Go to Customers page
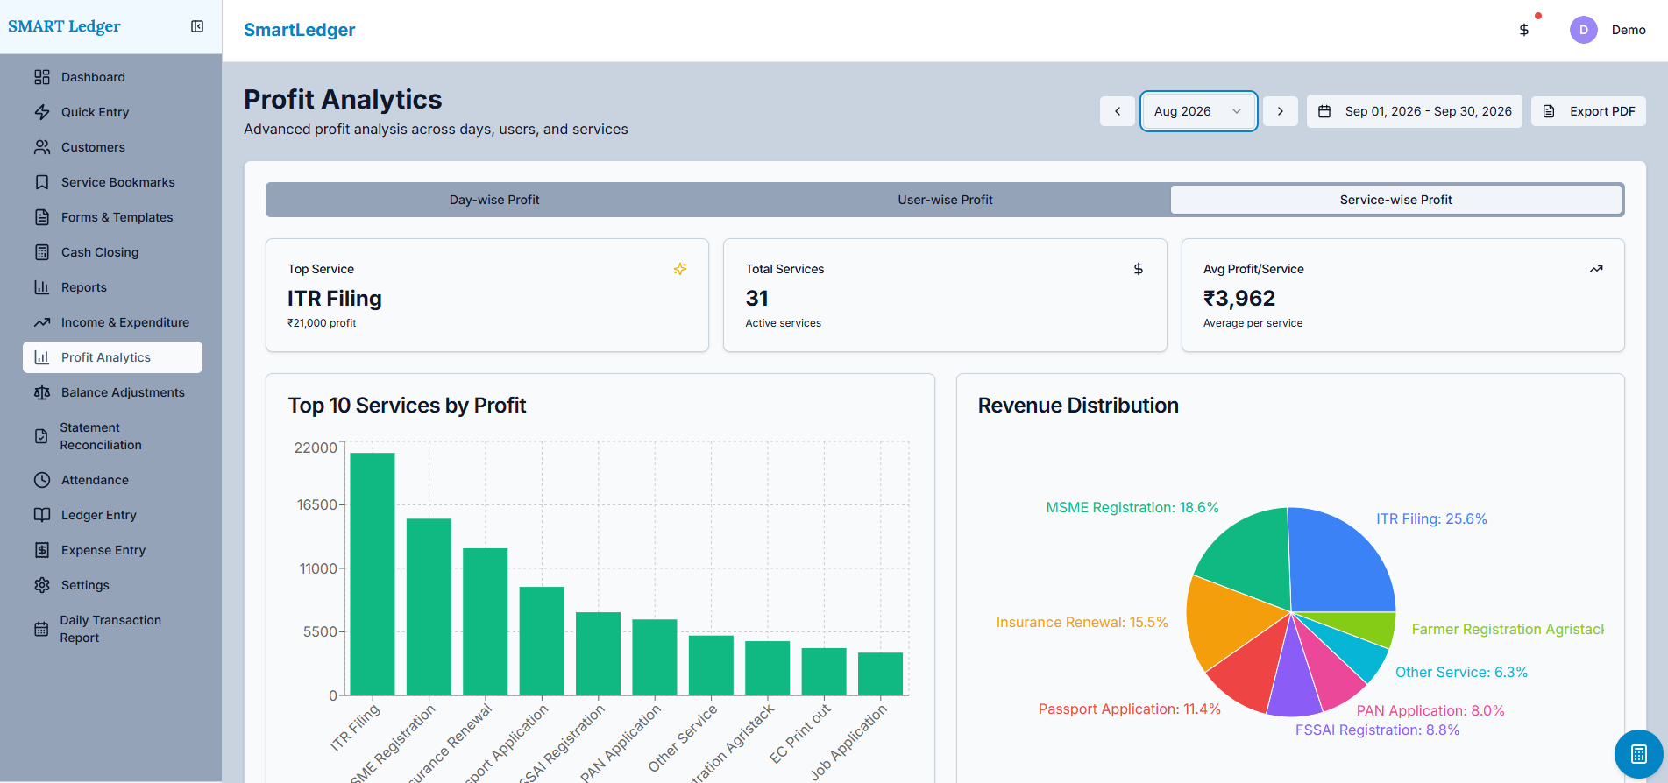The height and width of the screenshot is (783, 1668). (112, 147)
